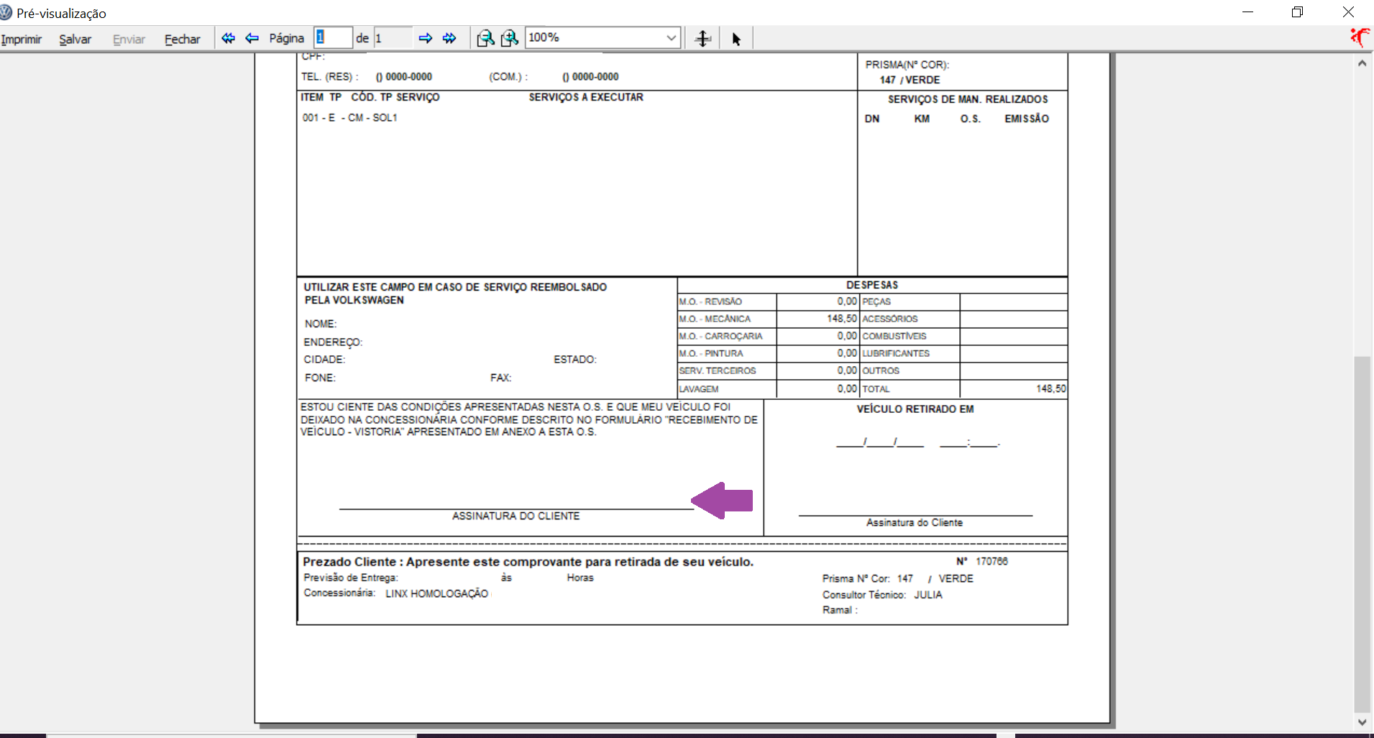Click the 'FONE:' field label
This screenshot has width=1374, height=738.
(319, 378)
